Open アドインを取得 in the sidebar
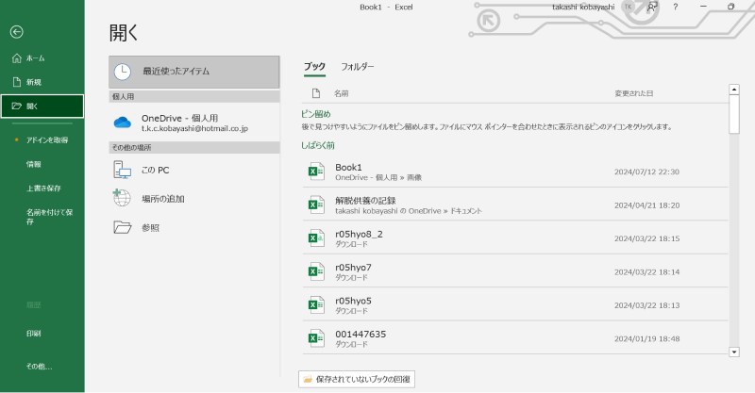This screenshot has width=755, height=393. pyautogui.click(x=47, y=140)
